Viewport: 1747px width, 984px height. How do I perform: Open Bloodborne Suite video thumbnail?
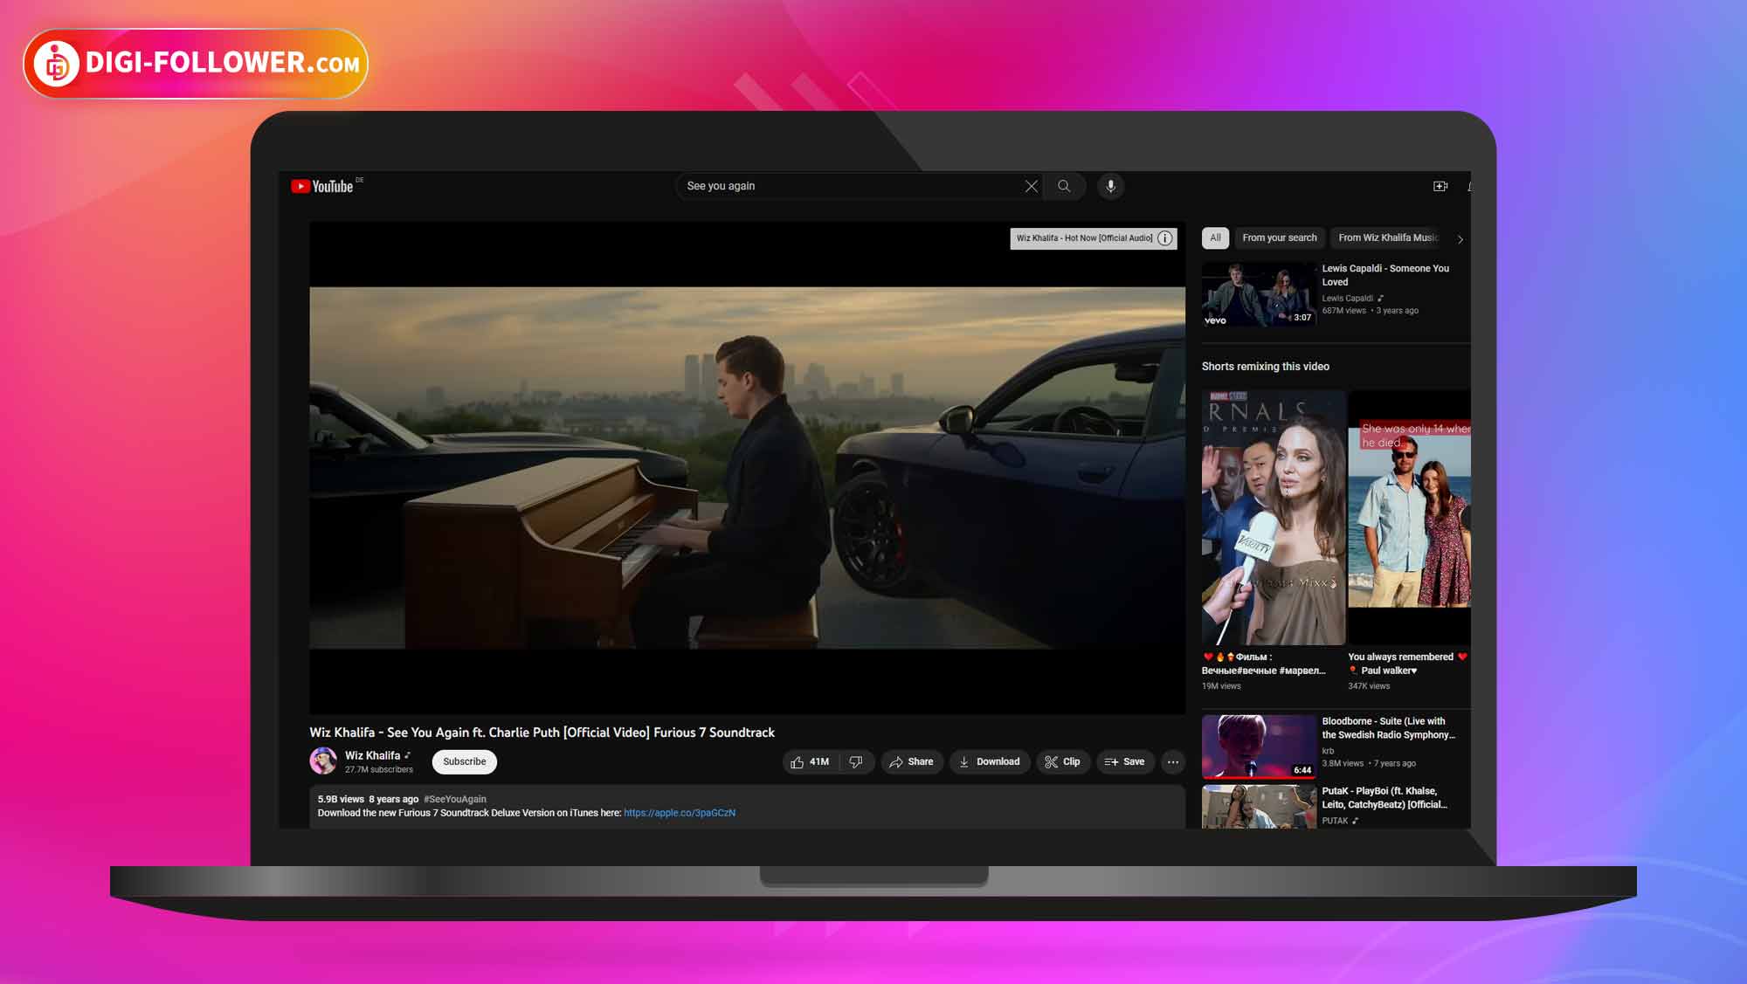(1259, 747)
